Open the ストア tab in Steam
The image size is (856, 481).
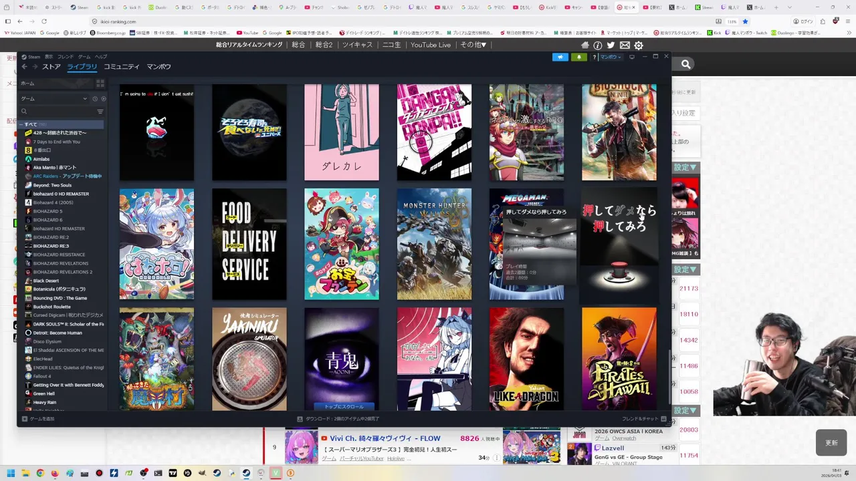(x=51, y=67)
